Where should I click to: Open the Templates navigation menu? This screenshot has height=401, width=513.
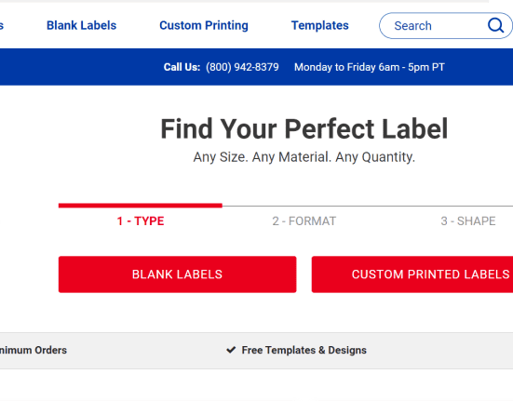tap(320, 25)
